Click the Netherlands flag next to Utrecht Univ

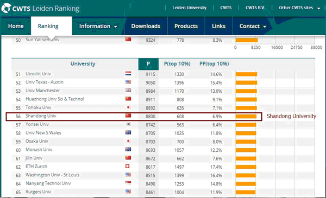128,73
